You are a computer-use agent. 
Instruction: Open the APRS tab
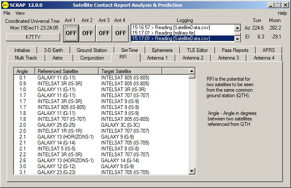269,50
